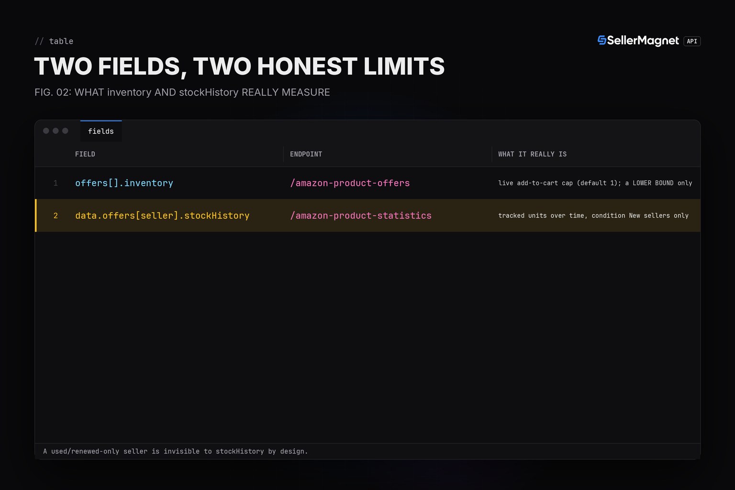735x490 pixels.
Task: Click the middle gray window dot
Action: click(56, 131)
